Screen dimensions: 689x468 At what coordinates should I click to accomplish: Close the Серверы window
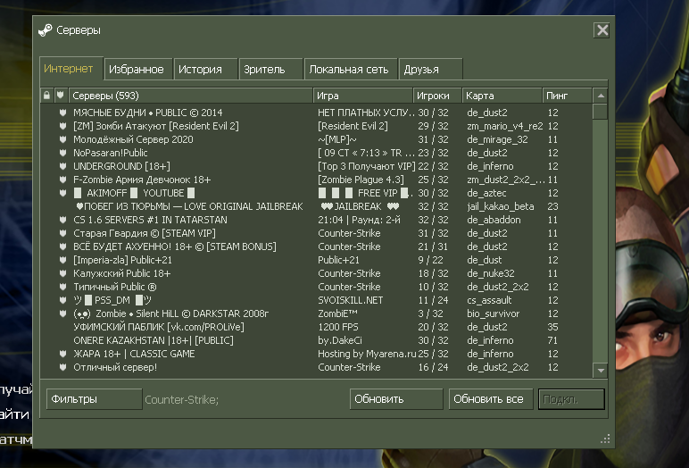(602, 30)
